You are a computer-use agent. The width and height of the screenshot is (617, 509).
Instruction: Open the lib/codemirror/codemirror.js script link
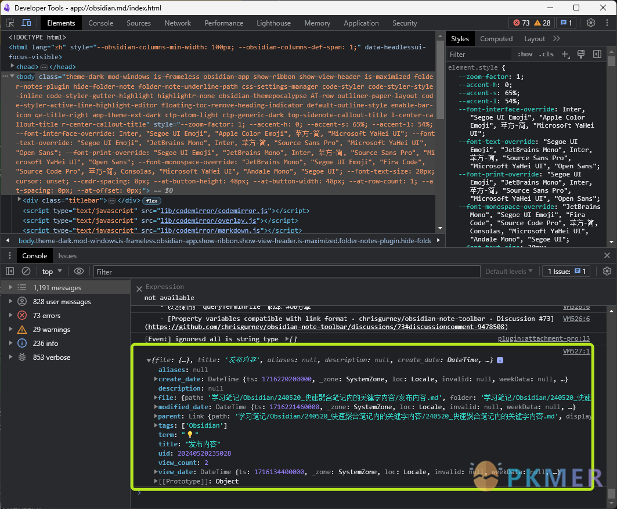(214, 211)
